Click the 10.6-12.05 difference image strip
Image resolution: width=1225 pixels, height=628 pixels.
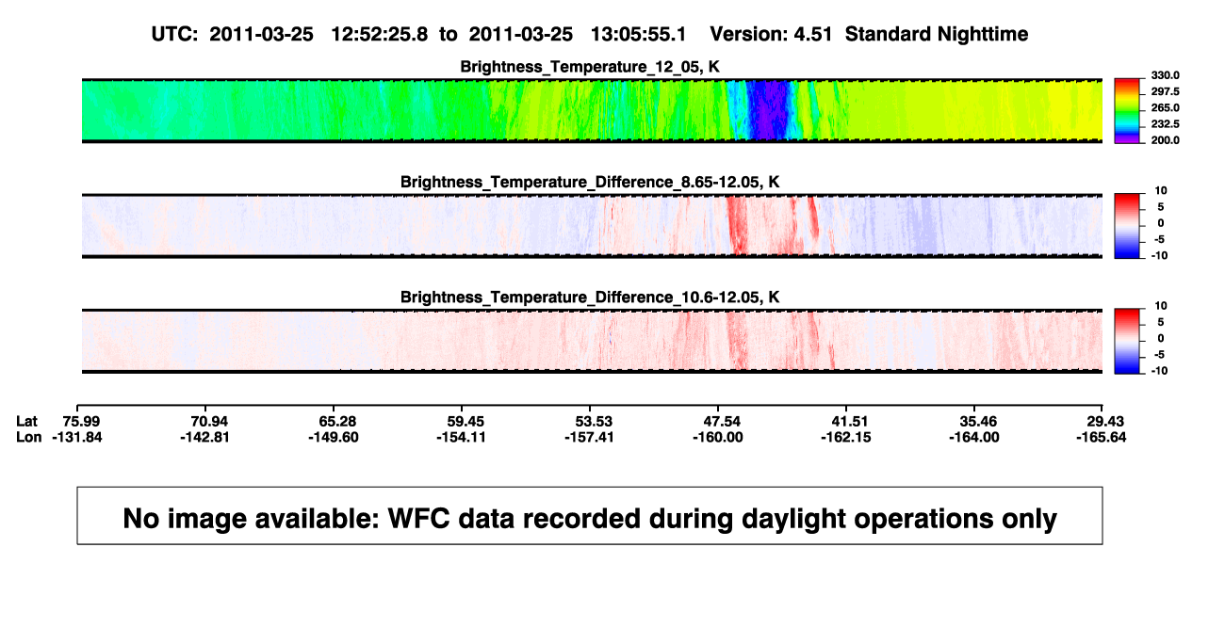[x=593, y=340]
